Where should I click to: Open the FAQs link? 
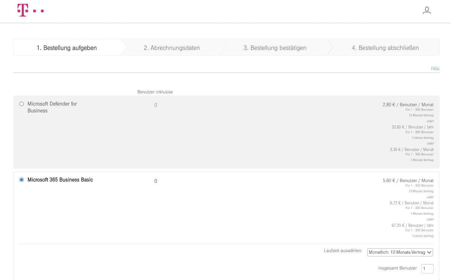click(x=435, y=69)
